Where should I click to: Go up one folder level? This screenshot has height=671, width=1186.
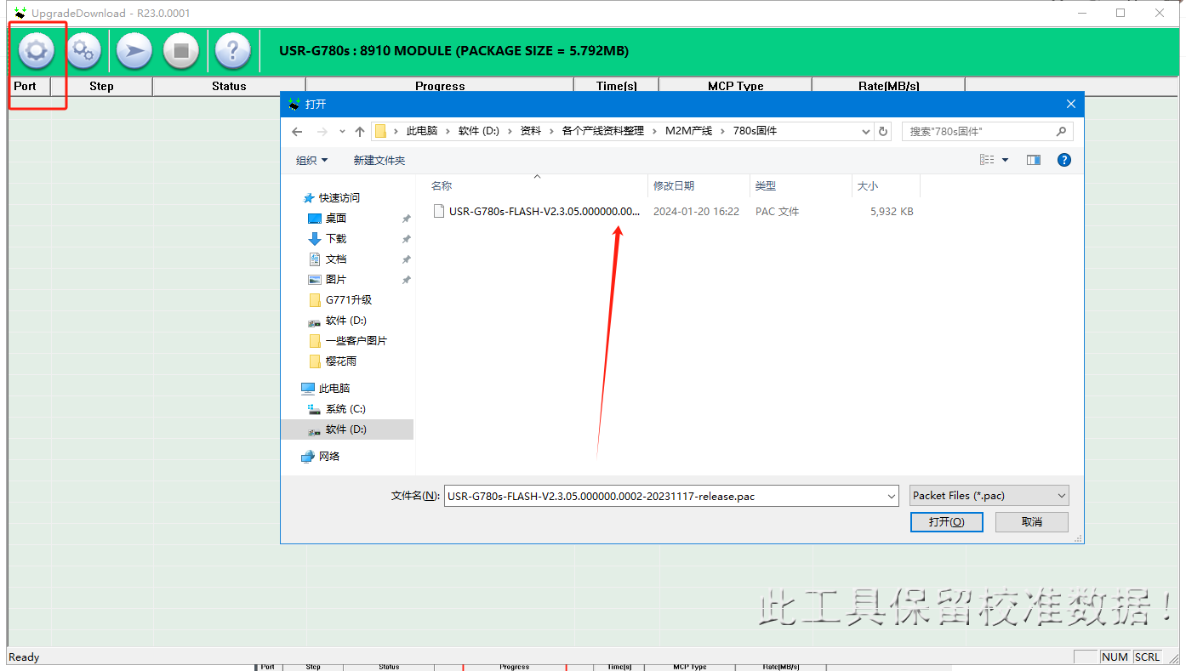coord(360,132)
